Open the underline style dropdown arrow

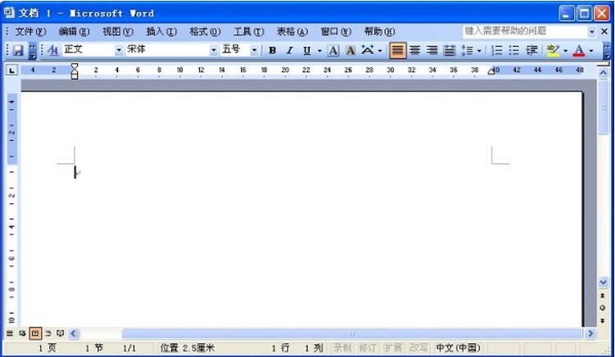pos(320,51)
